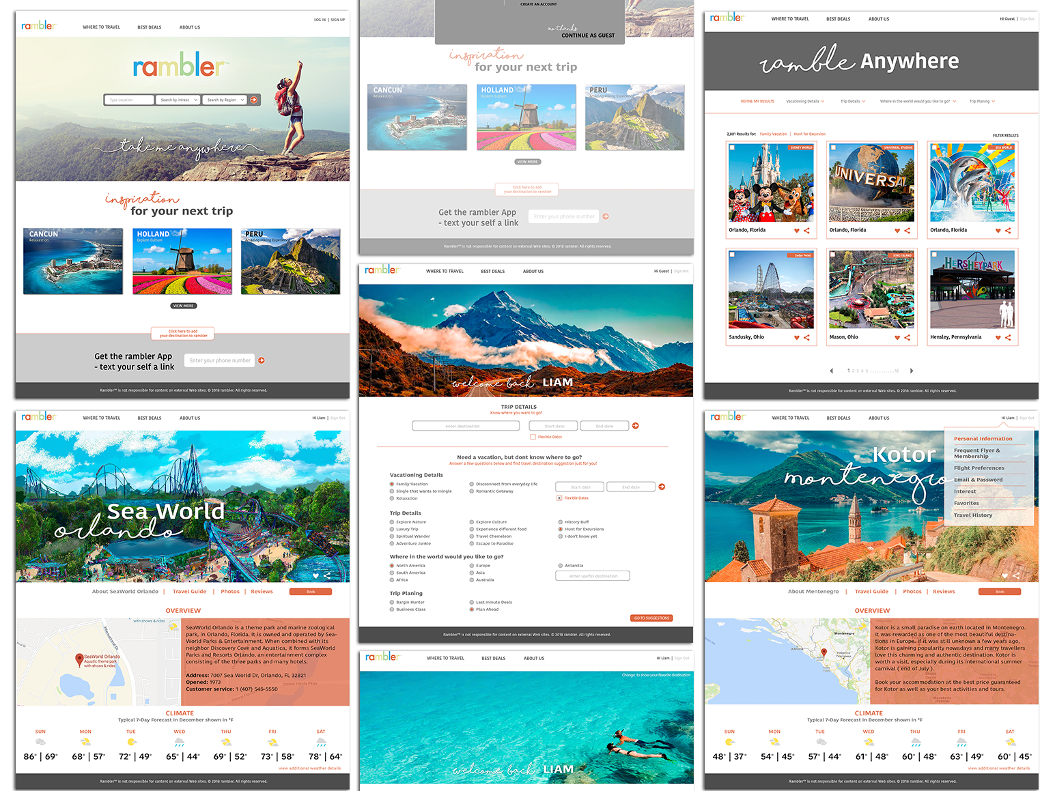The height and width of the screenshot is (791, 1055).
Task: Open the Search by interest dropdown
Action: coord(178,100)
